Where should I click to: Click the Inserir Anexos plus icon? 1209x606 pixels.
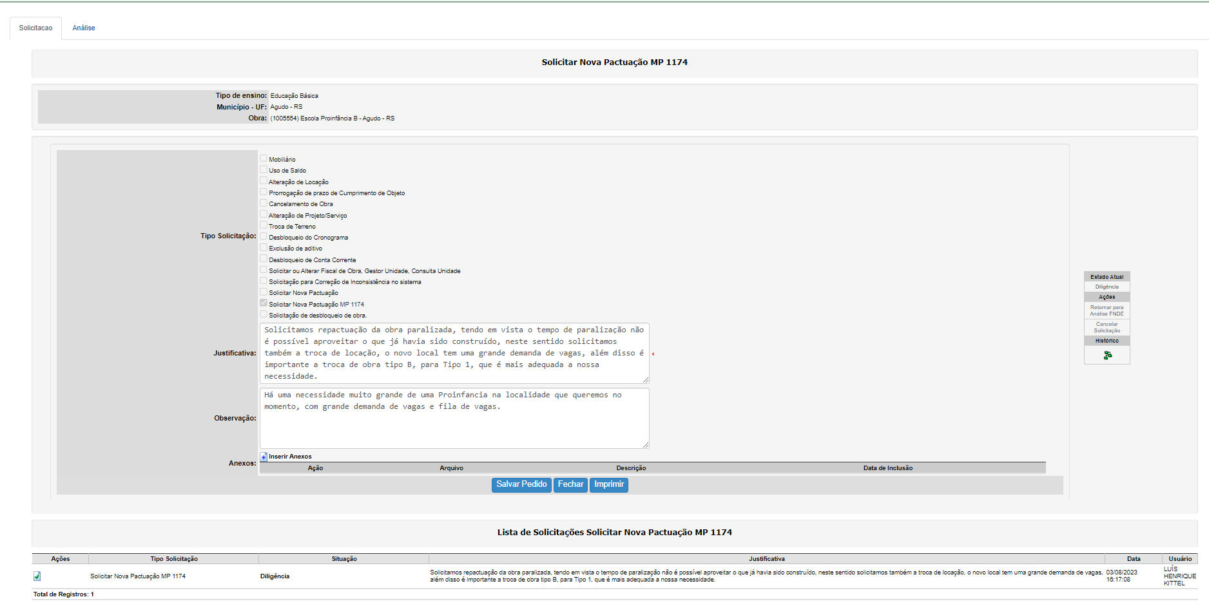[x=264, y=457]
